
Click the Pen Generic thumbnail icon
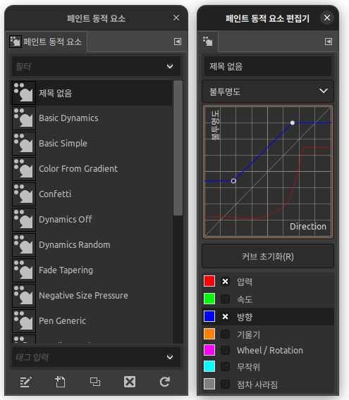[x=24, y=321]
